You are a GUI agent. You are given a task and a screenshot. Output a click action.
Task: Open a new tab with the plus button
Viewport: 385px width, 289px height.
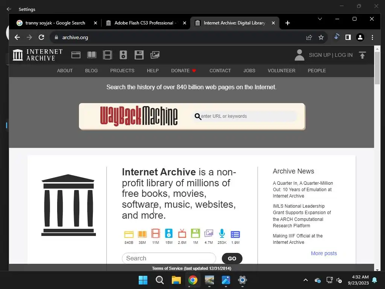click(x=288, y=23)
